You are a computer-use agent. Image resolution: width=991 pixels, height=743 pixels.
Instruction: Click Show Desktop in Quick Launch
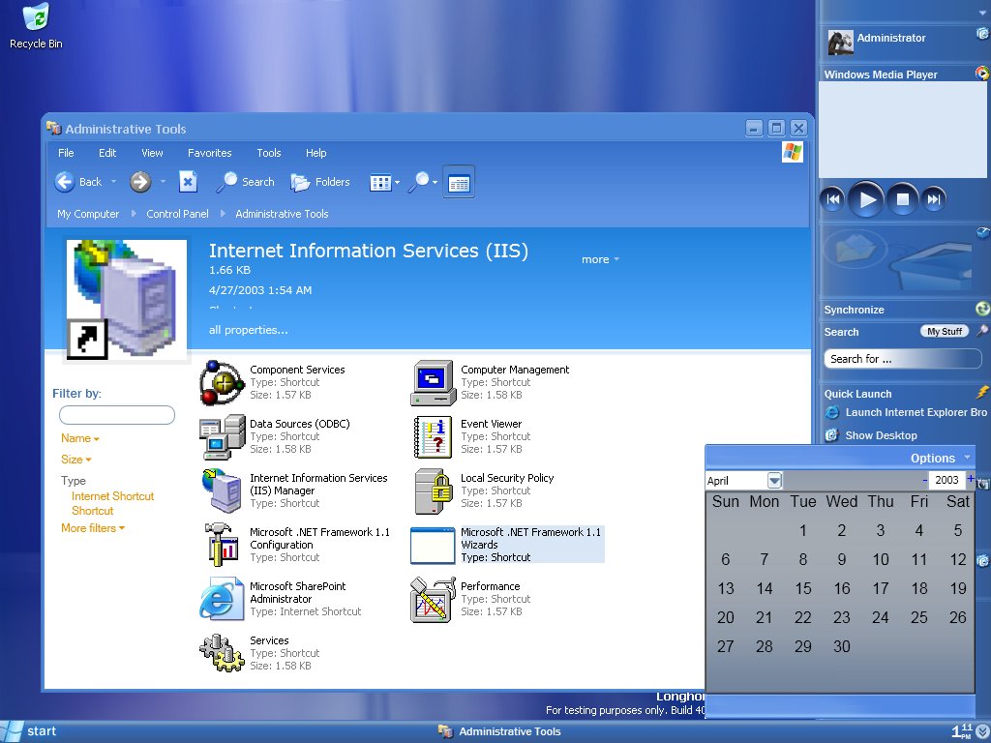coord(871,435)
